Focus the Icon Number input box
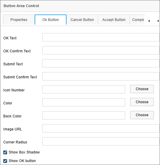The height and width of the screenshot is (165, 160). coord(84,89)
